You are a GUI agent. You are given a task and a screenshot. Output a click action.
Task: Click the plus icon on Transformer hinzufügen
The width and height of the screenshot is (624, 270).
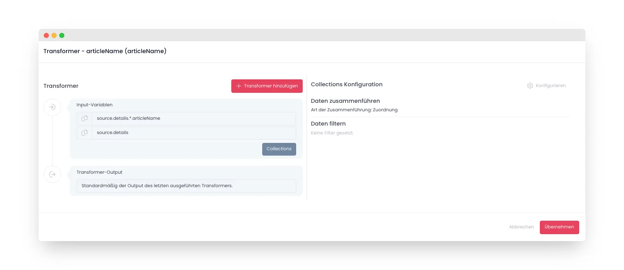pyautogui.click(x=239, y=86)
